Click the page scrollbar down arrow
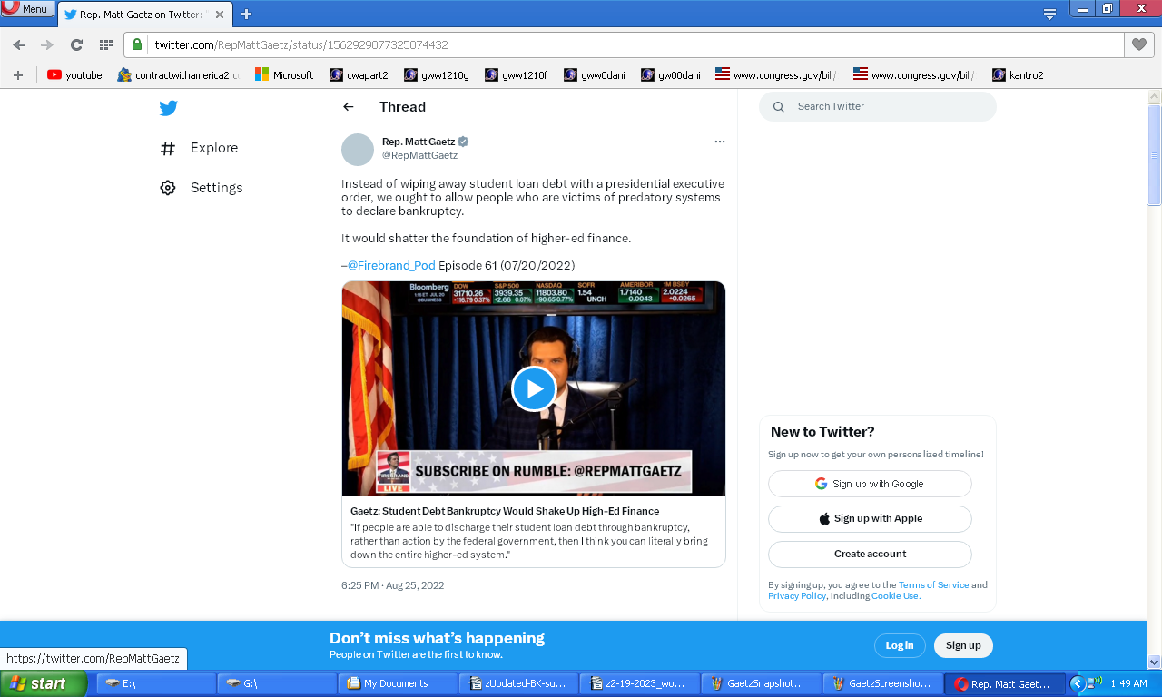This screenshot has width=1162, height=697. pos(1154,662)
